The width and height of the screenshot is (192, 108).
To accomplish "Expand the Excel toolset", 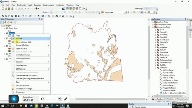I will [155, 30].
